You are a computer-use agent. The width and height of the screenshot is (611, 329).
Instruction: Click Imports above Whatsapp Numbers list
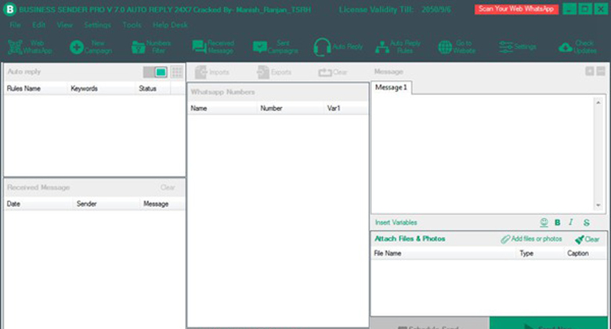(212, 72)
